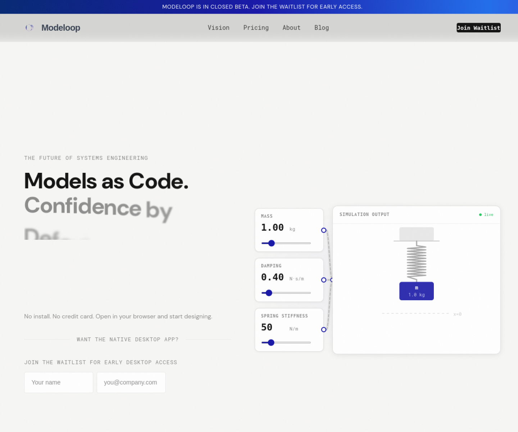Click WANT THE NATIVE DESKTOP APP text
The width and height of the screenshot is (518, 432).
tap(127, 339)
